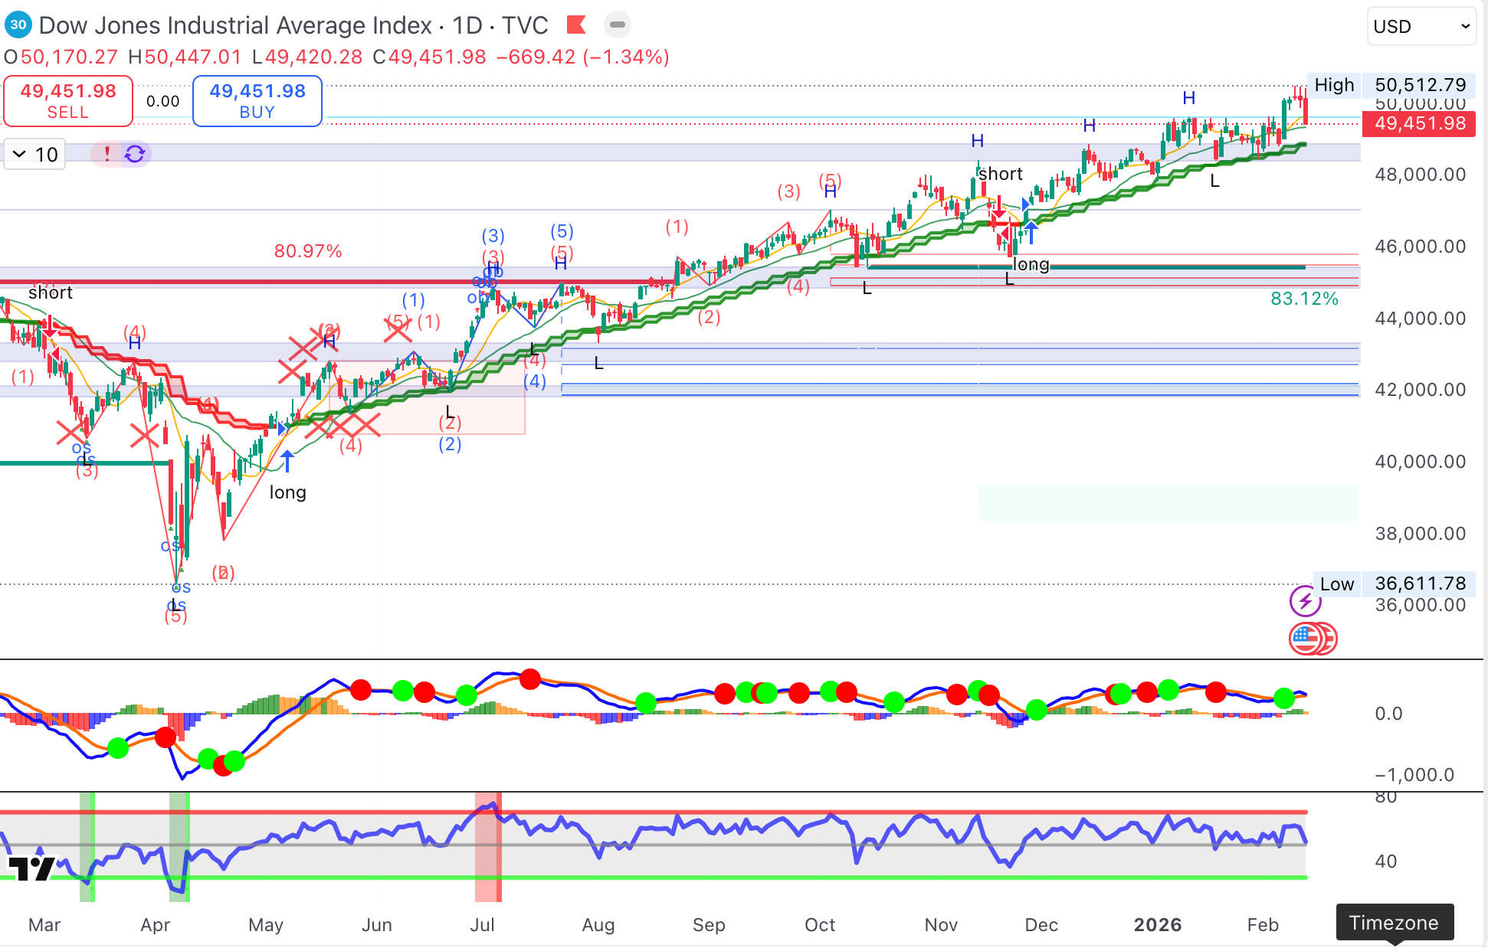Screen dimensions: 1488x948
Task: Click the 0.00 spread value between Sell and Buy
Action: (x=162, y=101)
